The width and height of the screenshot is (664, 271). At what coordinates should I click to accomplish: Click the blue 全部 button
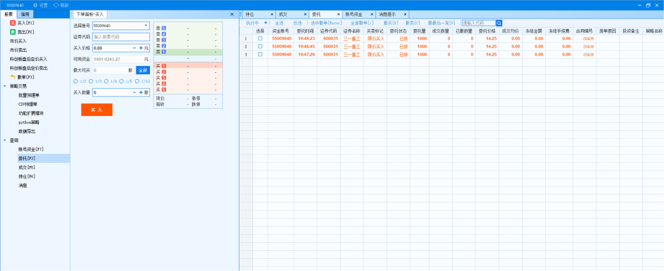coord(143,70)
